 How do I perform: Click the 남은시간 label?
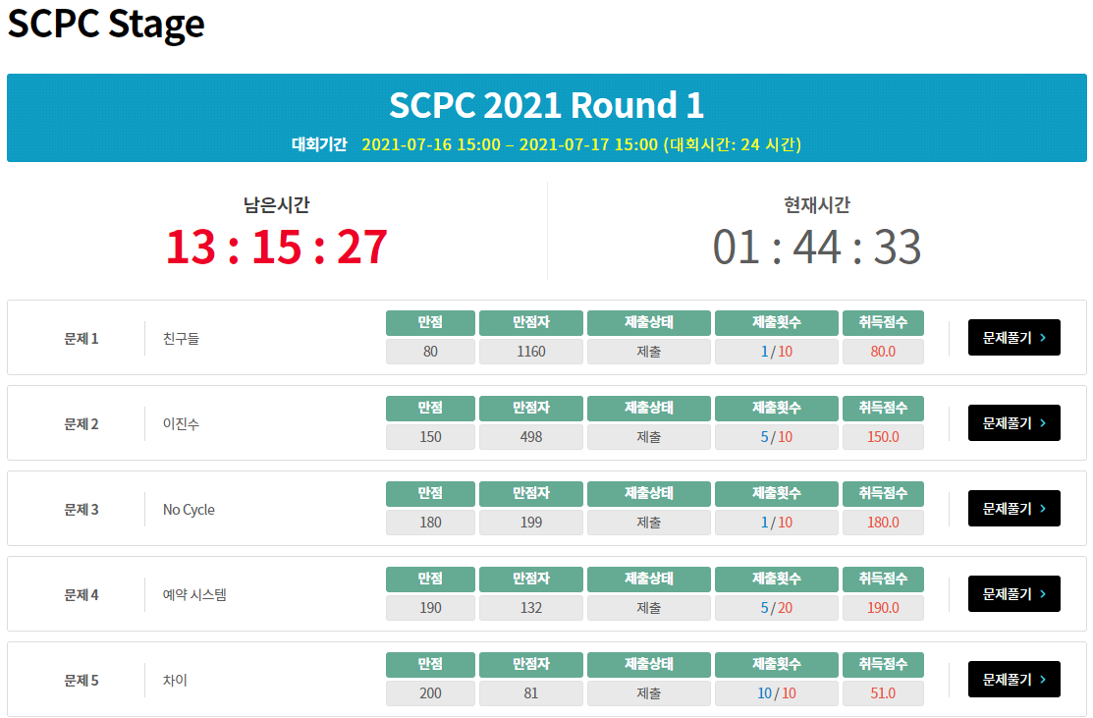(277, 204)
